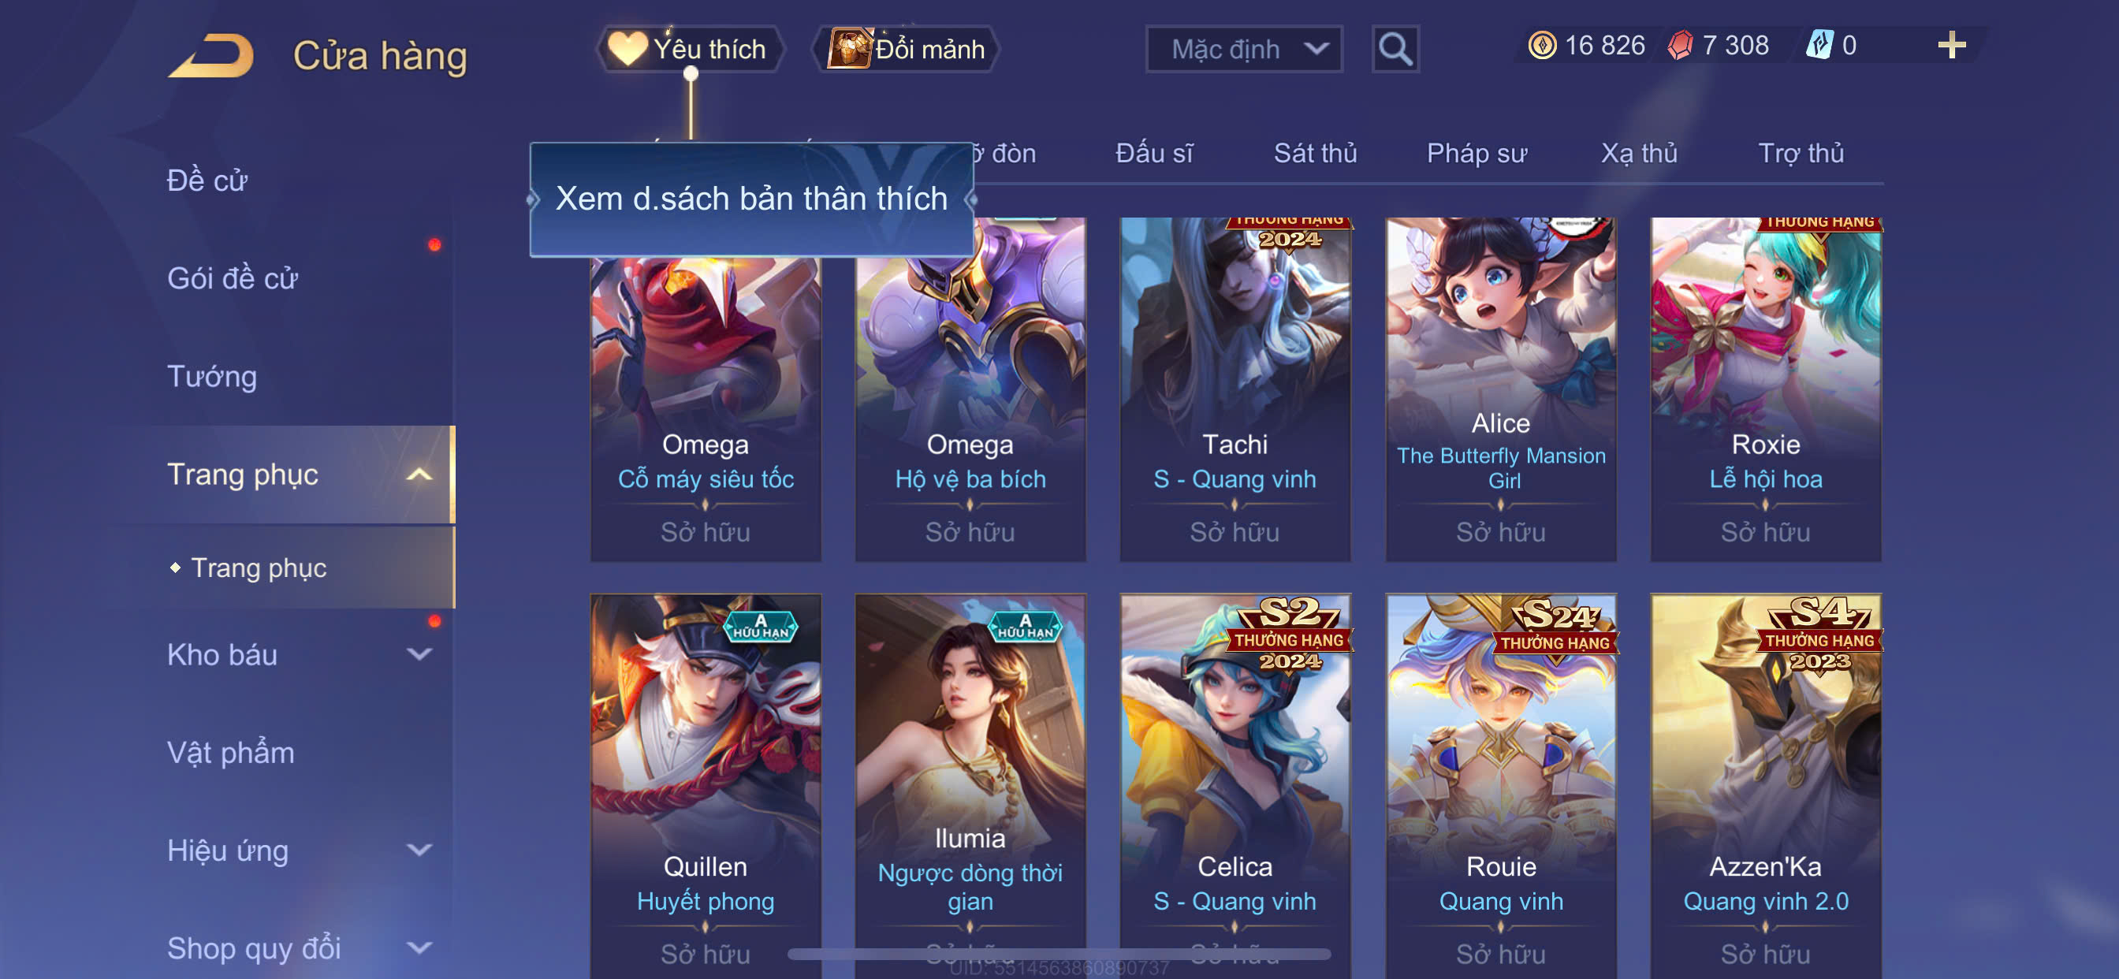Switch to the Sát thủ tab
The image size is (2119, 979).
tap(1314, 153)
